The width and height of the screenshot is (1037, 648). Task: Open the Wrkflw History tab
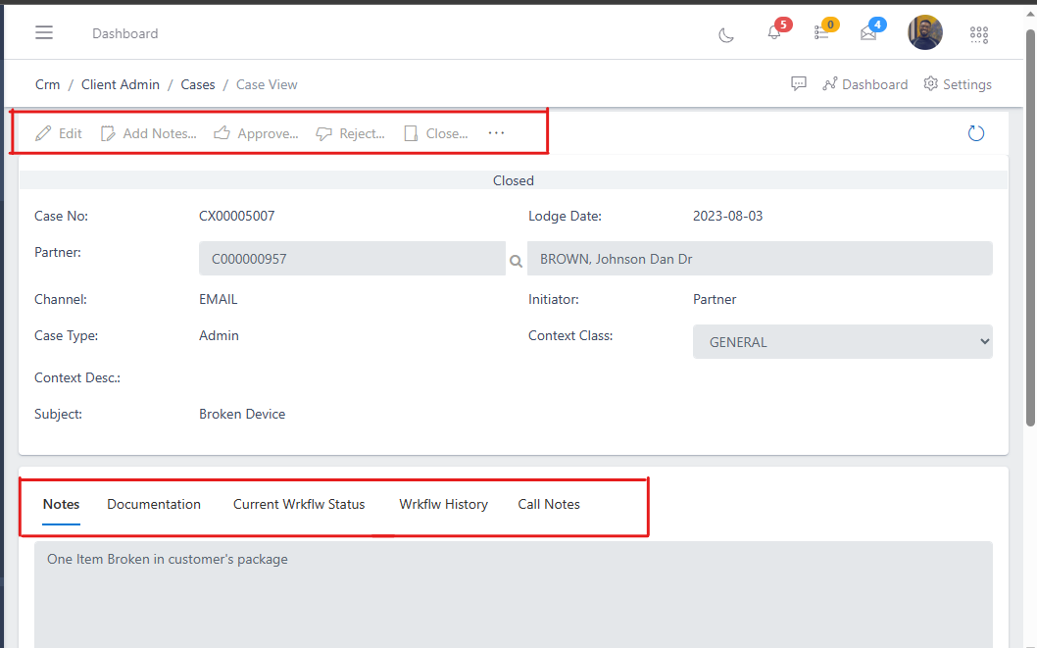443,504
